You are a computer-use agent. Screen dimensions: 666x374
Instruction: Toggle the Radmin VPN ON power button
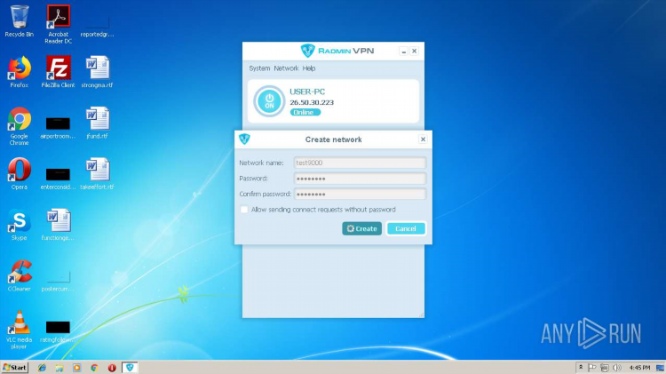tap(269, 101)
